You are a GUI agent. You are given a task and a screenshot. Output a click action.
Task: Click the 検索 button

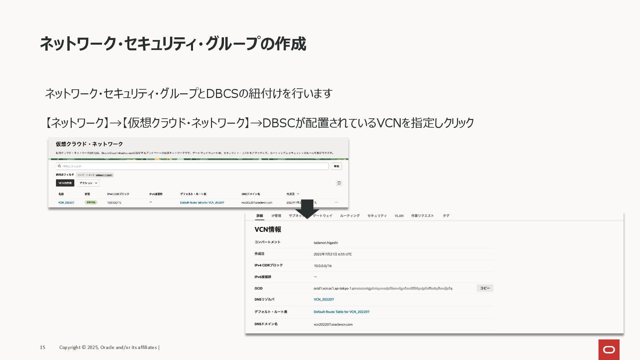336,166
